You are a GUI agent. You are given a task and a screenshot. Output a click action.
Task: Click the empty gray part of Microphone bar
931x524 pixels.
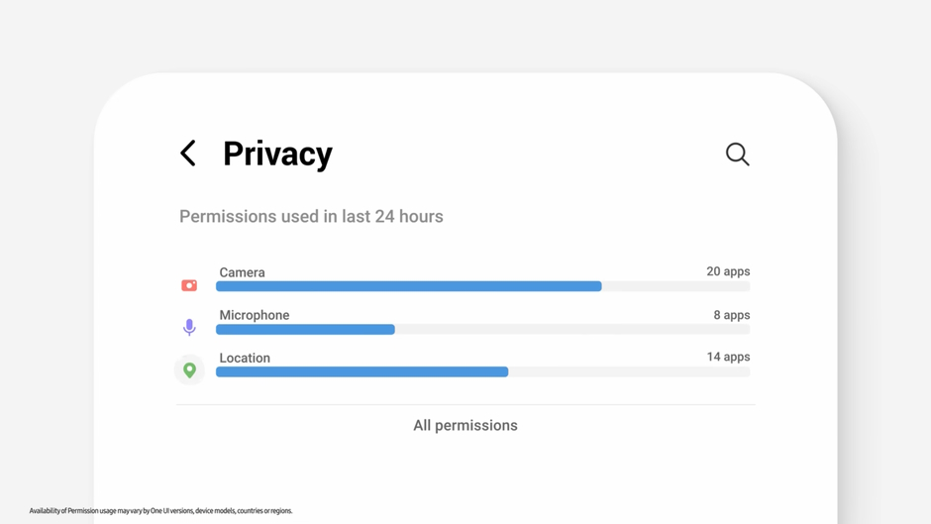click(x=572, y=330)
